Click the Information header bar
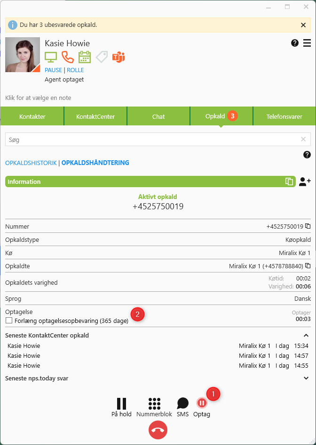Screen dimensions: 316x445 pyautogui.click(x=150, y=181)
